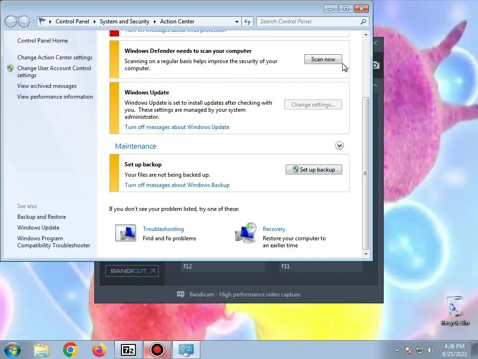The width and height of the screenshot is (478, 359).
Task: Open the Troubleshooting link
Action: tap(163, 229)
